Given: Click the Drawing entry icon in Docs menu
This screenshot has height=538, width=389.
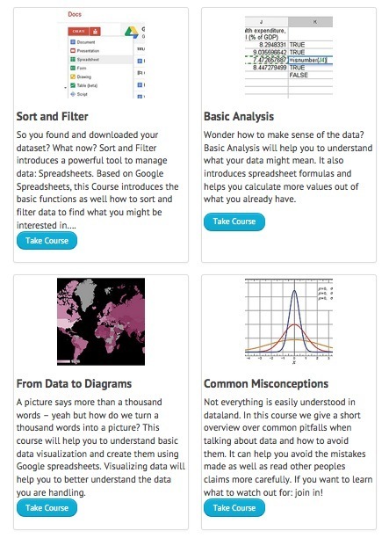Looking at the screenshot, I should [x=73, y=76].
